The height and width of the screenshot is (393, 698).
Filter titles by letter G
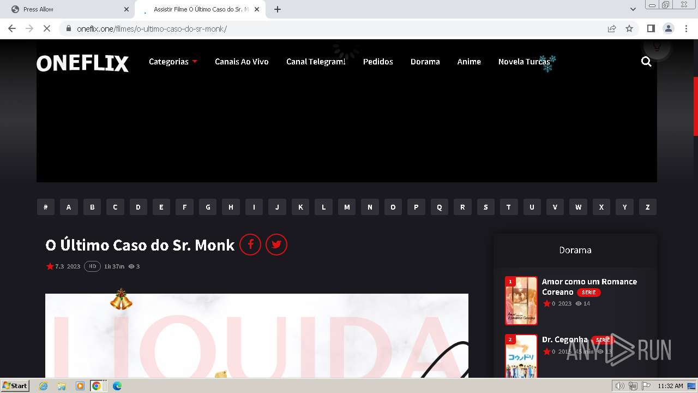coord(208,207)
